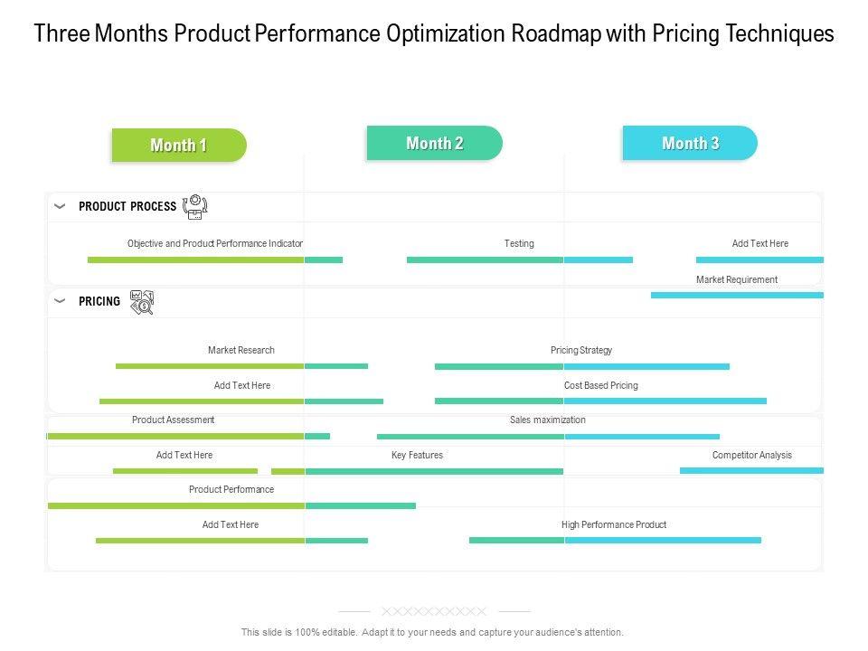Click the Product Assessment label

pyautogui.click(x=174, y=420)
